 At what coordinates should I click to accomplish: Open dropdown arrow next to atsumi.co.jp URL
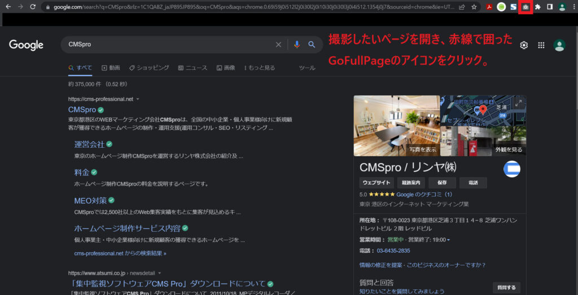[x=160, y=273]
